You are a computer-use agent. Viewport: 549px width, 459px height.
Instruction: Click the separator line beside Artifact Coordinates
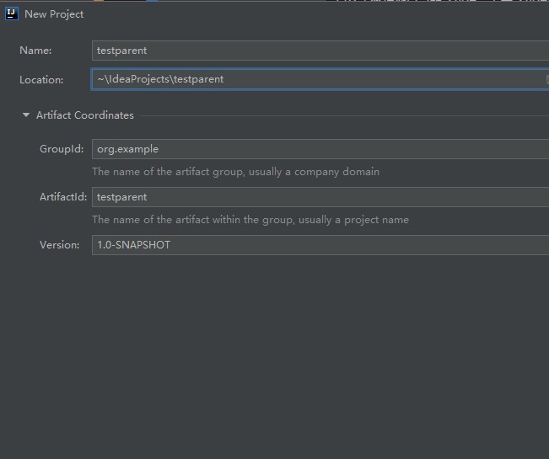pos(337,115)
